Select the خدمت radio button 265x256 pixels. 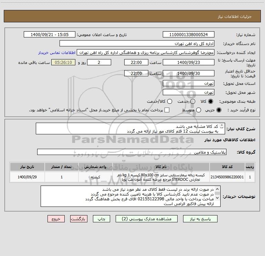[193, 101]
